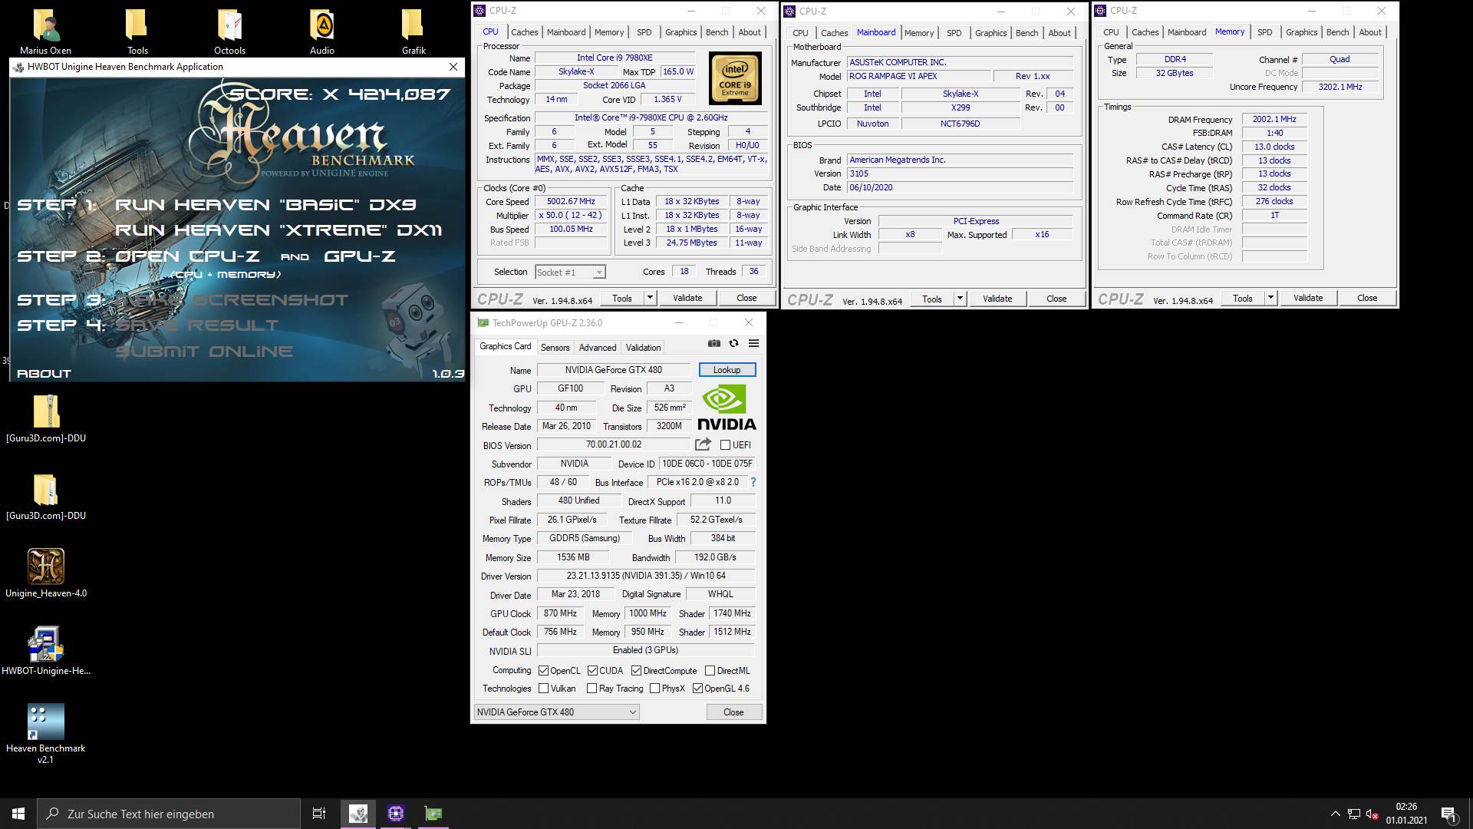Switch to Sensors tab in GPU-Z

click(x=555, y=347)
